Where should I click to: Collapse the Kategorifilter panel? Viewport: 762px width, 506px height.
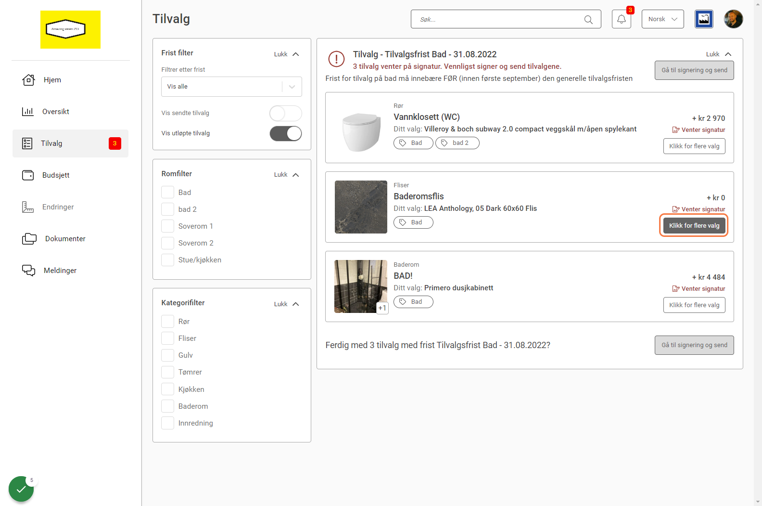coord(287,304)
